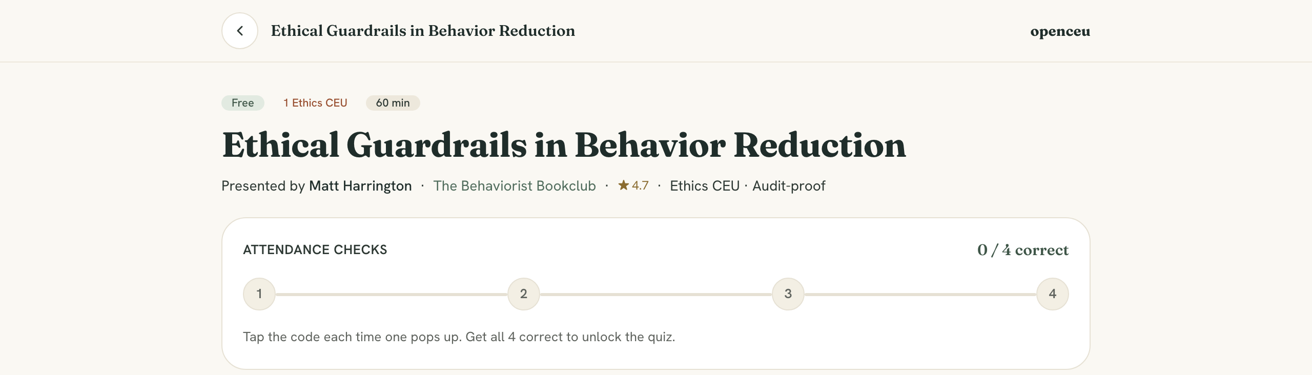Select attendance check step 3
Image resolution: width=1312 pixels, height=375 pixels.
coord(788,294)
